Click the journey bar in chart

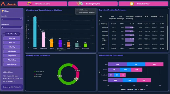coord(77,45)
